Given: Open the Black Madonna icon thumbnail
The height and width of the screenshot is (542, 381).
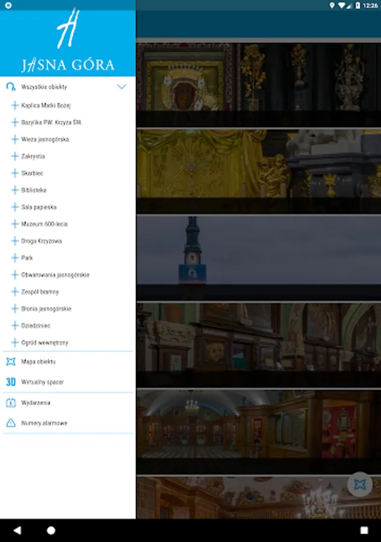Looking at the screenshot, I should click(259, 85).
